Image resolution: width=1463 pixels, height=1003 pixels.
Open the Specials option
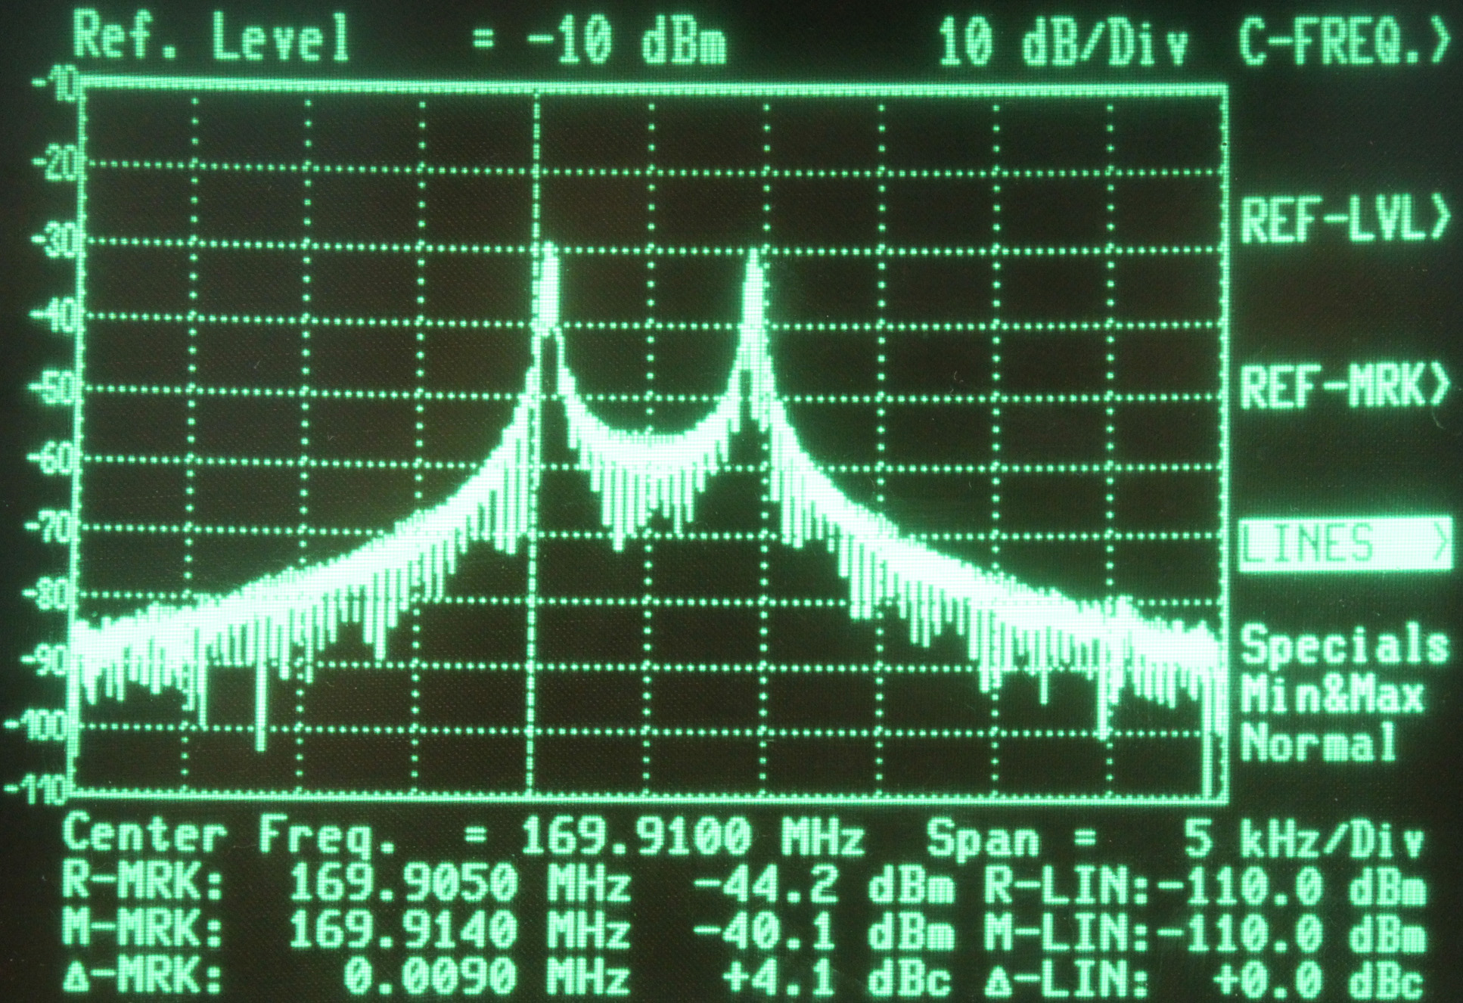pos(1344,645)
